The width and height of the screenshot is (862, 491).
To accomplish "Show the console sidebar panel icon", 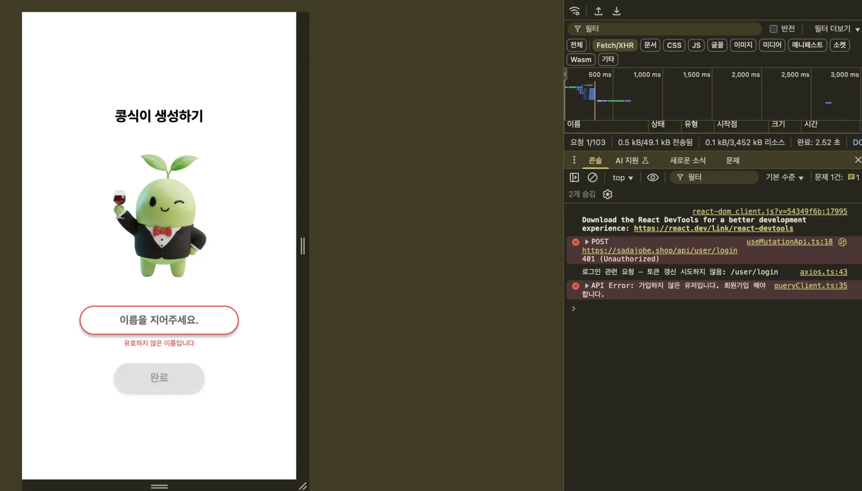I will tap(574, 177).
